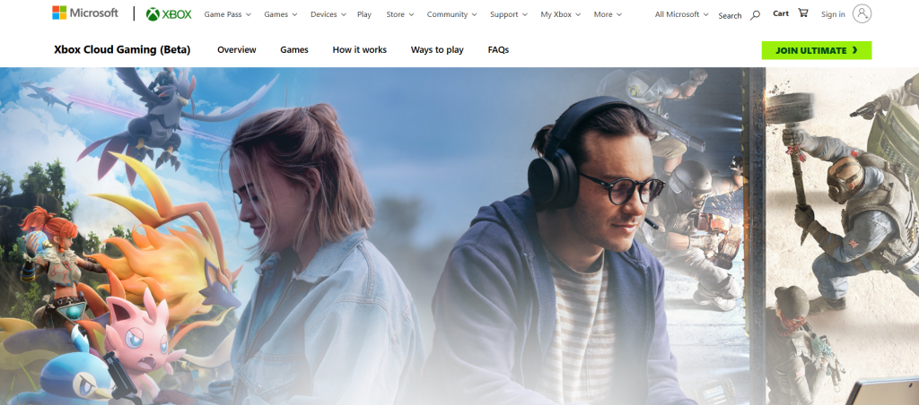Screen dimensions: 919x405
Task: Open the Ways to play section
Action: click(x=437, y=50)
